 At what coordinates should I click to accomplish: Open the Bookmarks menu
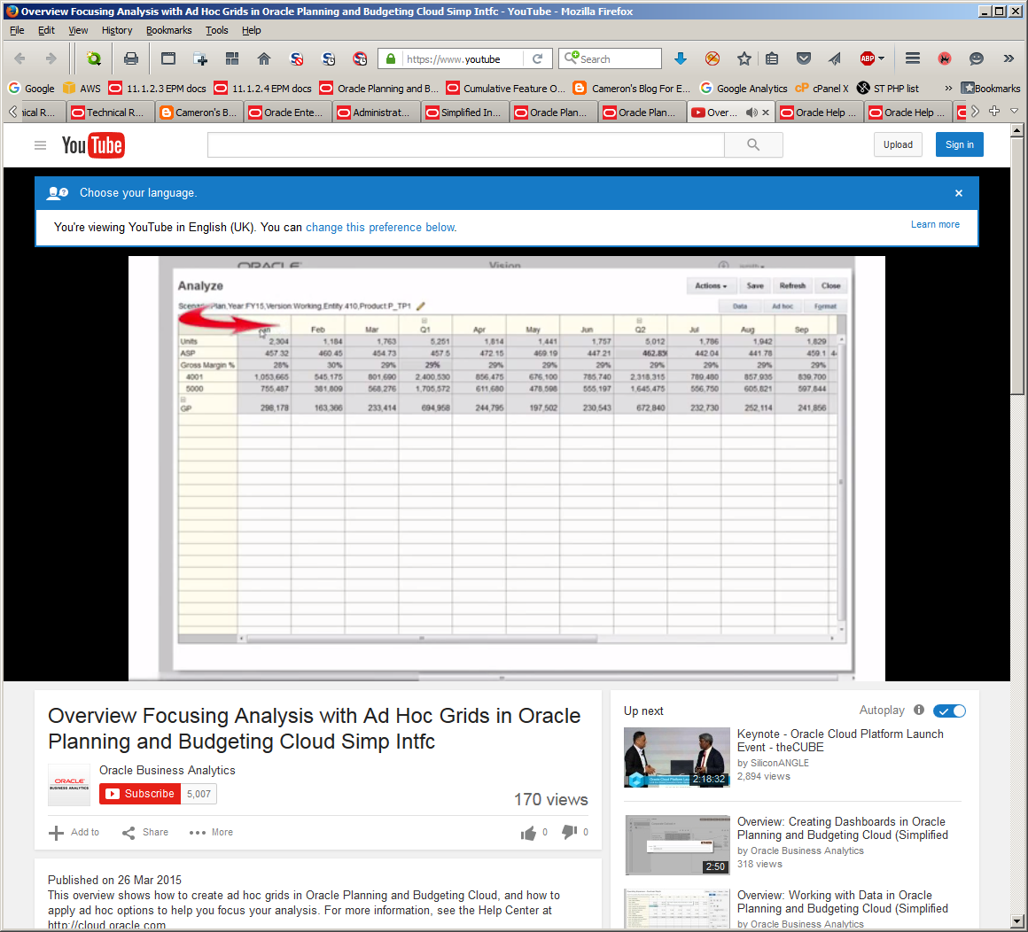coord(168,30)
